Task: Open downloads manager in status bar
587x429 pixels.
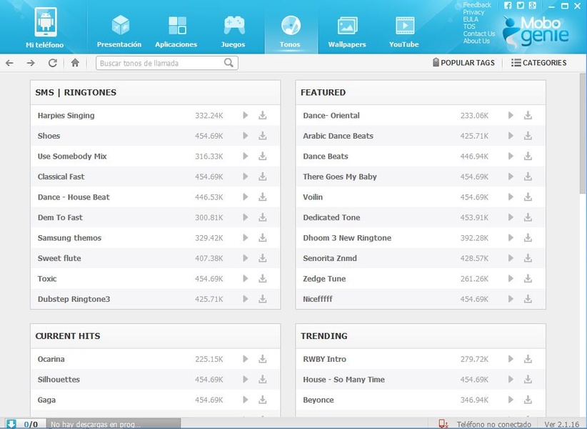Action: [x=11, y=424]
